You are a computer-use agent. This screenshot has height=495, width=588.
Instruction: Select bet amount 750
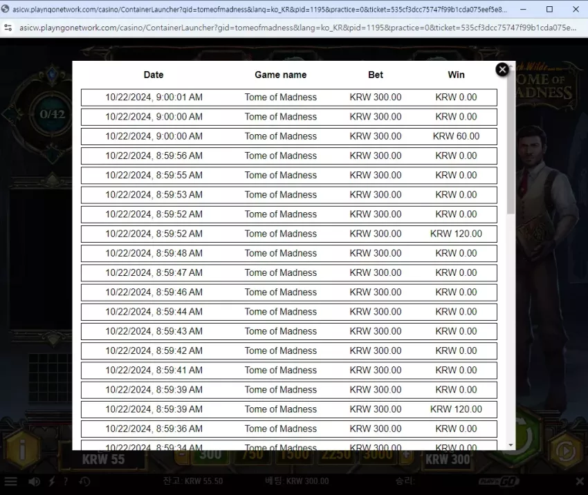pos(252,456)
